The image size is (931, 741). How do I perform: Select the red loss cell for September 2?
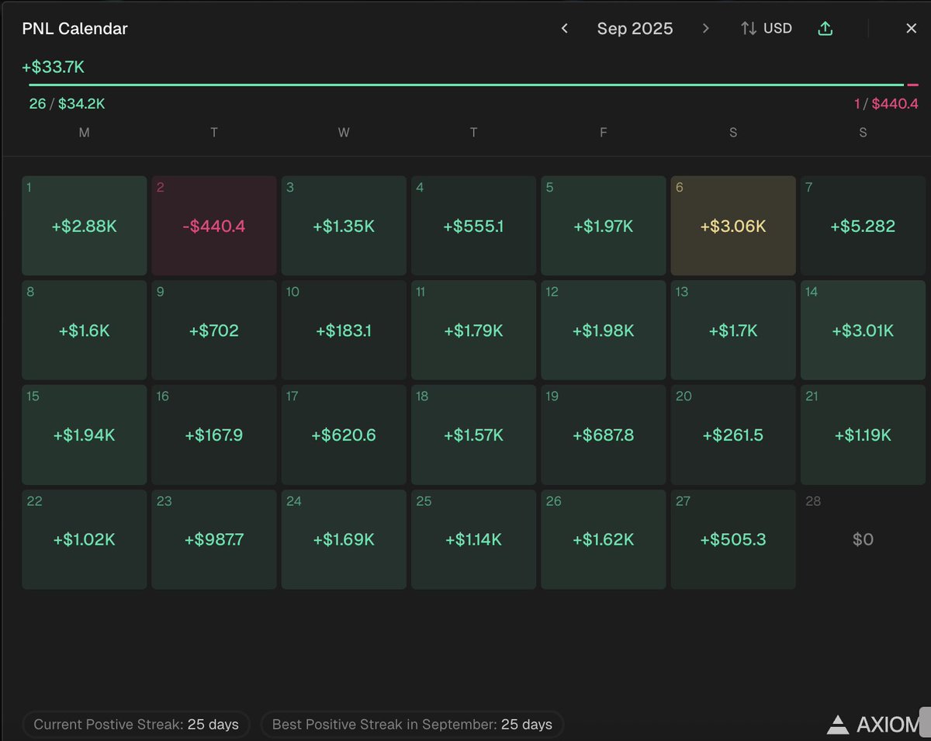coord(214,225)
